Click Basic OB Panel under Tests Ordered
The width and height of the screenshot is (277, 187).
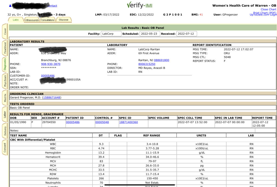click(20, 108)
